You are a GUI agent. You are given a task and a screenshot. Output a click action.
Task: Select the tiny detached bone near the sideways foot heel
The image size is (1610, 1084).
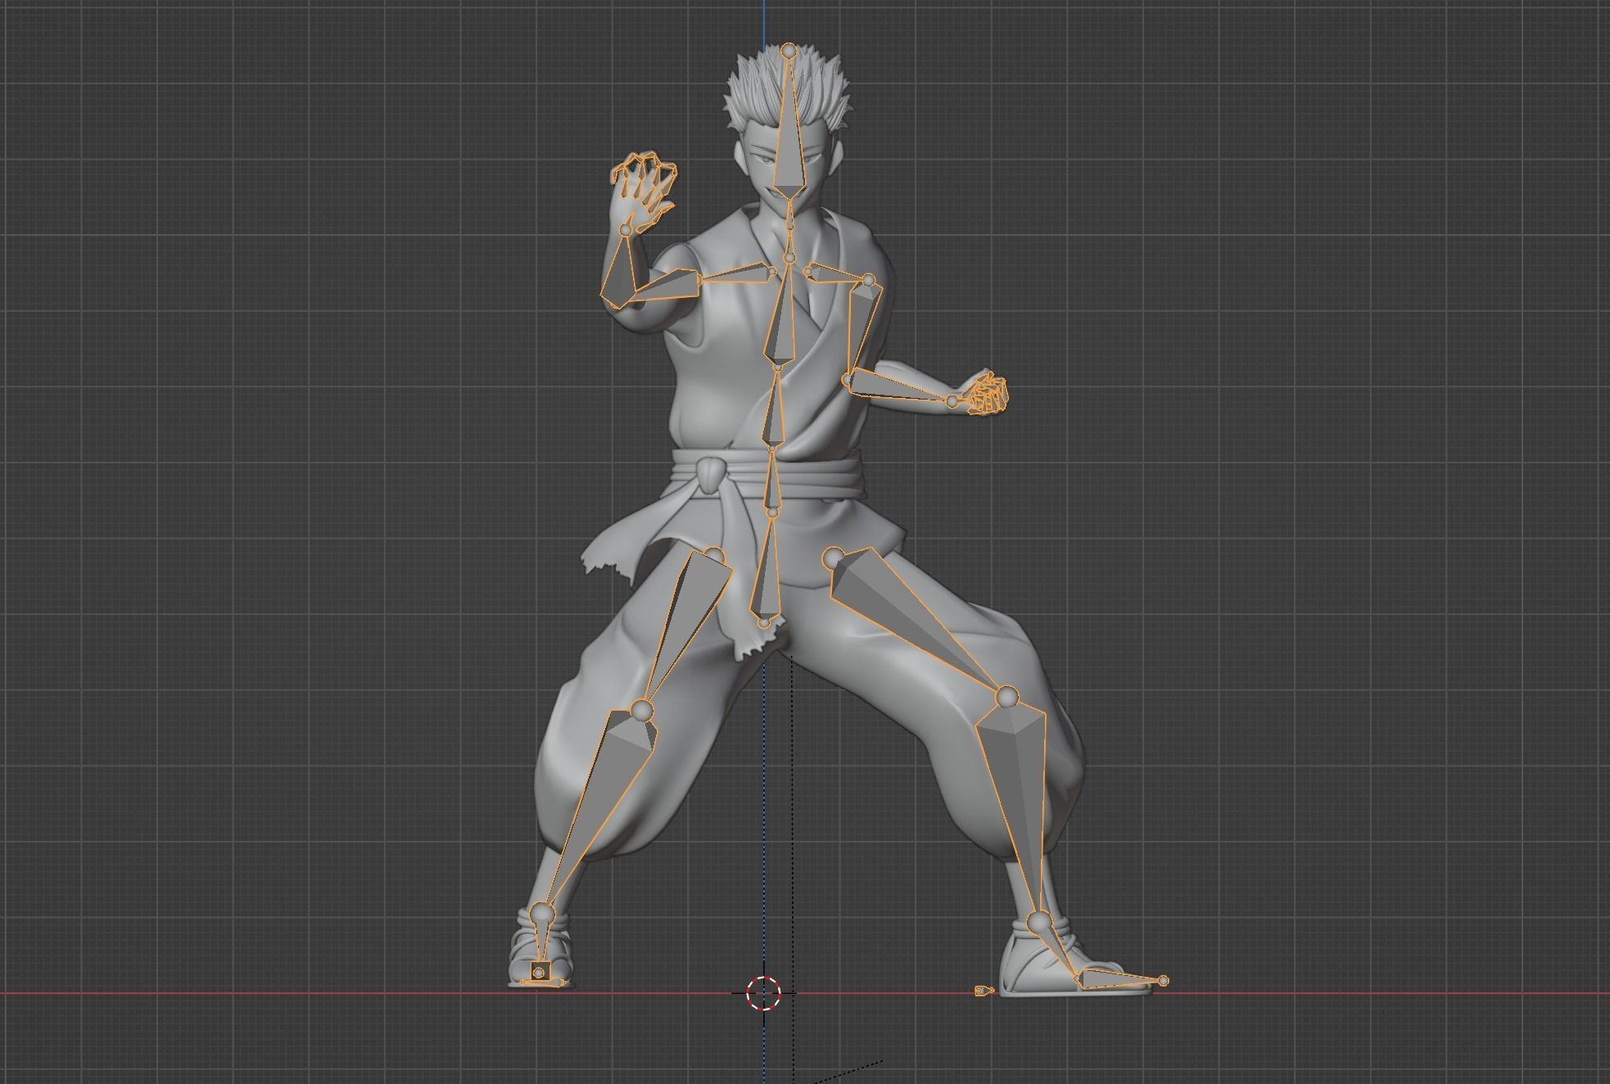pos(984,991)
